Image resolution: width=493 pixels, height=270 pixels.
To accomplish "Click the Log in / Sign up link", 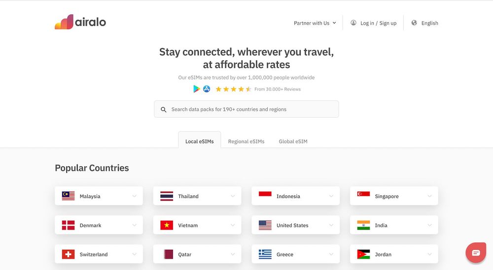I will pyautogui.click(x=378, y=23).
